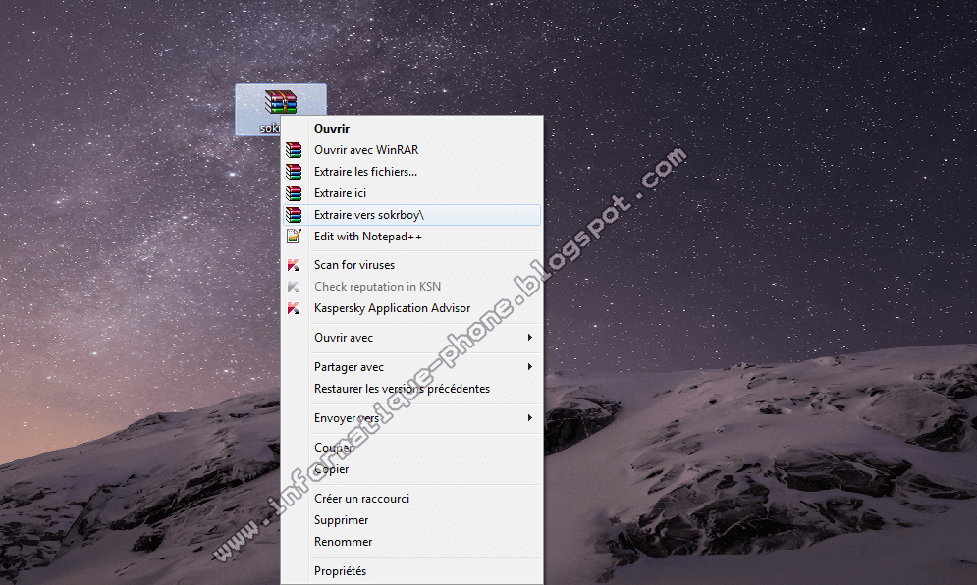
Task: Choose Ouvrir avec WinRAR
Action: coord(411,150)
